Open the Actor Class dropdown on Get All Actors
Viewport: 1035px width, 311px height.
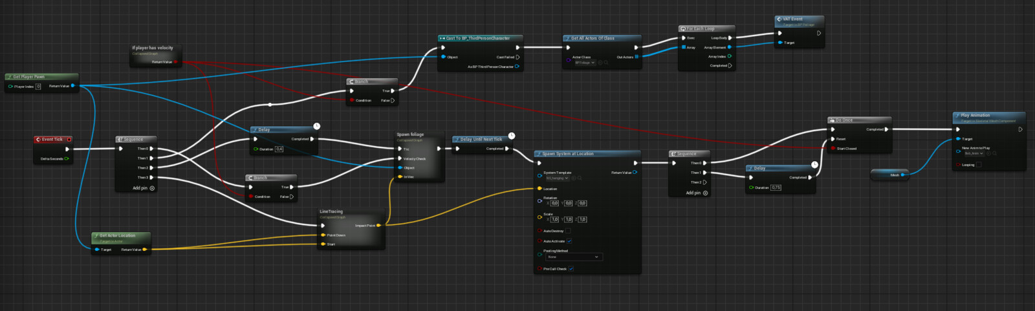585,63
